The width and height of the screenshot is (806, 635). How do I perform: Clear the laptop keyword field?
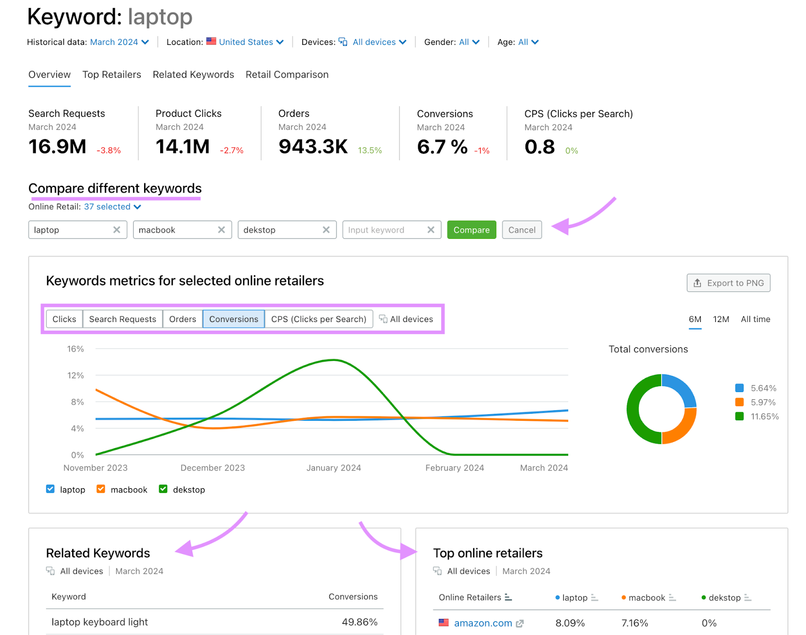117,230
